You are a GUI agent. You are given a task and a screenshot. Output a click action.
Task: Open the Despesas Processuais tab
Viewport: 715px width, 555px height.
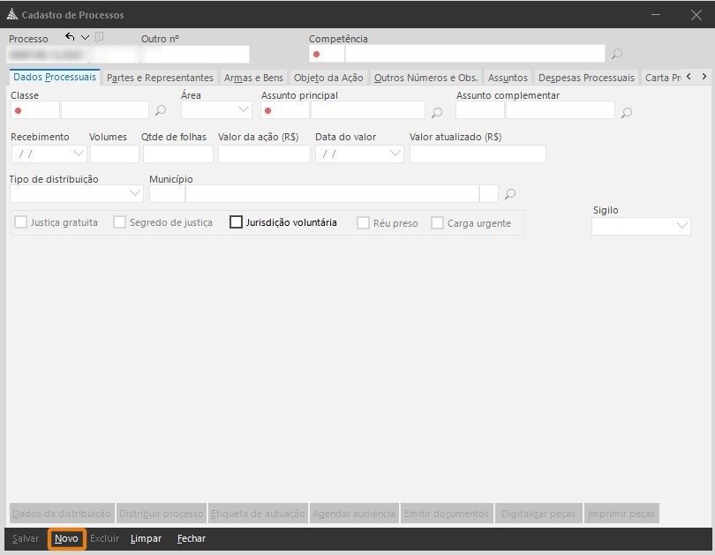tap(586, 78)
